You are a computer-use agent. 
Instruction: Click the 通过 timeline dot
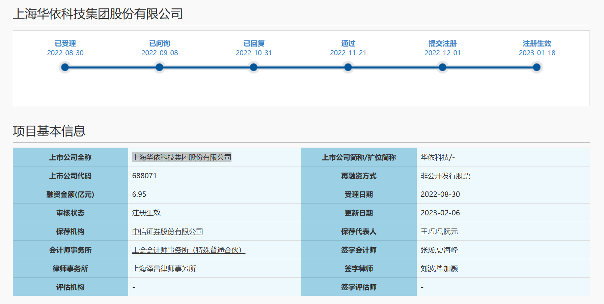tap(348, 67)
